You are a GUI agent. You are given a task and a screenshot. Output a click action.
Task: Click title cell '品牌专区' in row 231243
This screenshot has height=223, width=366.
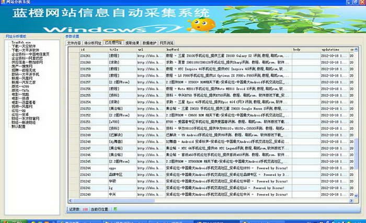122,175
